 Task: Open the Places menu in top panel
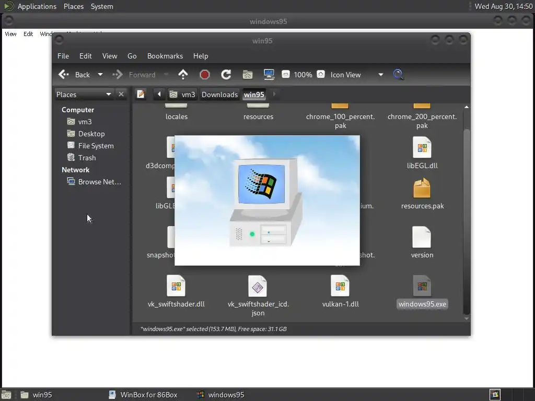(73, 6)
